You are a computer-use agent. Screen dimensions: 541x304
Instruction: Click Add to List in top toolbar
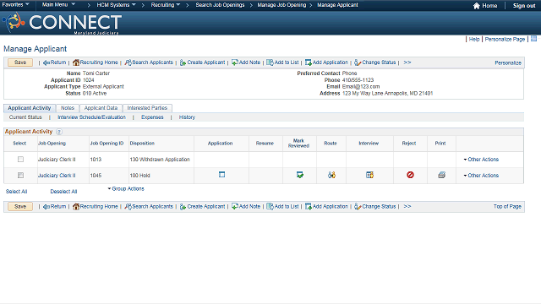282,62
